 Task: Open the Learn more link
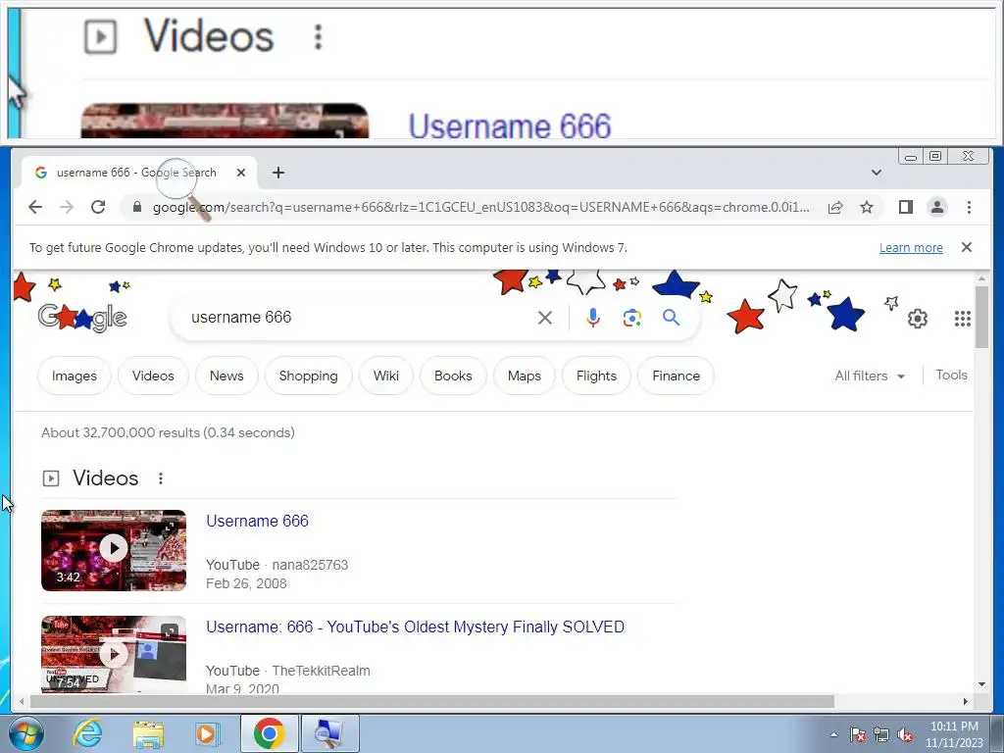[x=911, y=248]
